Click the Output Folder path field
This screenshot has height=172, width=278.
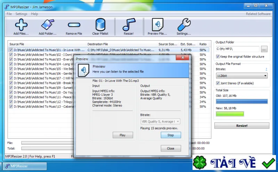coord(238,49)
